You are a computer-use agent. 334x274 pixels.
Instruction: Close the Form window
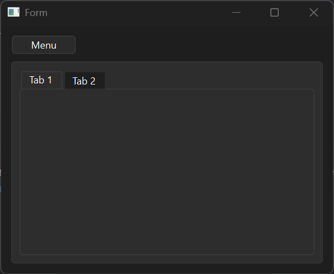point(314,13)
